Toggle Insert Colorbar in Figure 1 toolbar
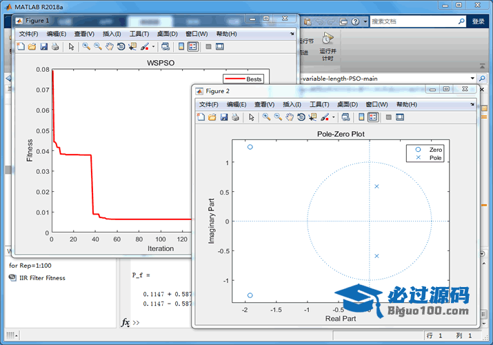 click(181, 46)
